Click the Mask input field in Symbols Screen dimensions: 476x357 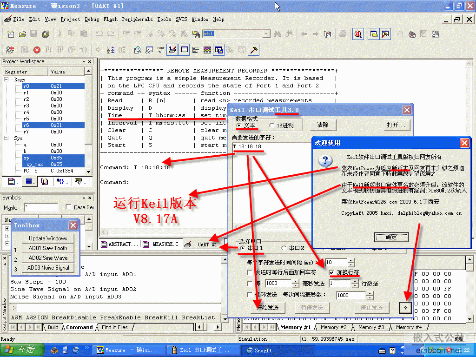point(41,207)
